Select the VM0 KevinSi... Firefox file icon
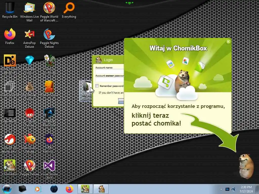The image size is (259, 194). tap(49, 143)
